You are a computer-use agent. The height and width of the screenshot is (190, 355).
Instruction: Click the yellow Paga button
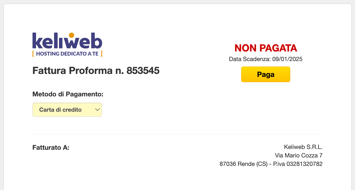click(266, 74)
